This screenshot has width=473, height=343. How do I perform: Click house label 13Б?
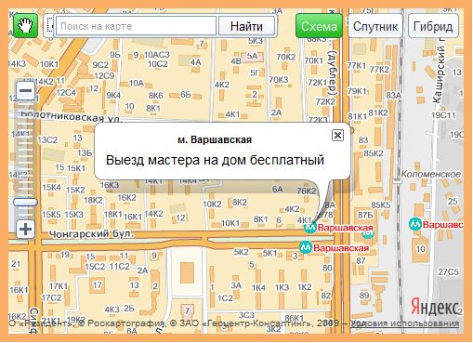pyautogui.click(x=85, y=152)
